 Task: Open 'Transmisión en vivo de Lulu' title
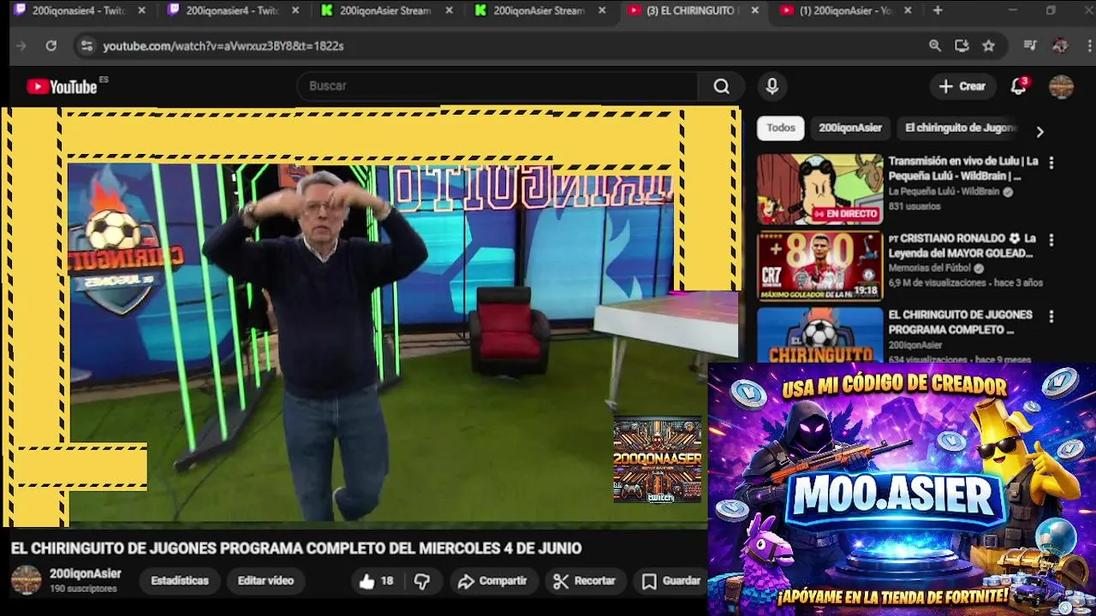[963, 169]
